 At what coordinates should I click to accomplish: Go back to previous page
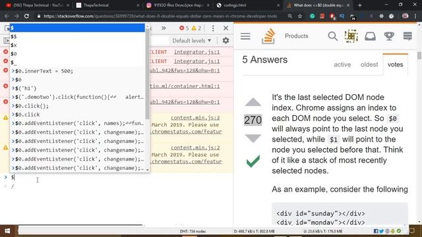click(x=7, y=16)
